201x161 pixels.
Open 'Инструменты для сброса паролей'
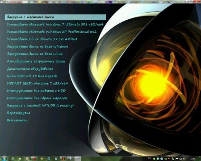coord(37,98)
